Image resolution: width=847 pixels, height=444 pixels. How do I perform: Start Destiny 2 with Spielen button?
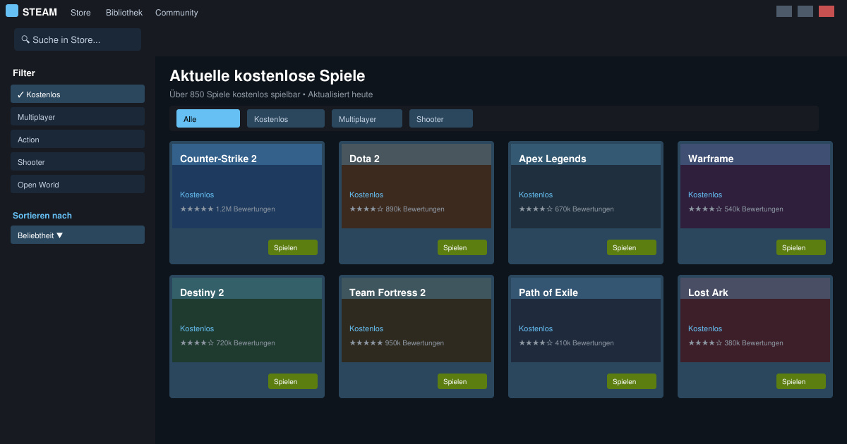coord(293,381)
